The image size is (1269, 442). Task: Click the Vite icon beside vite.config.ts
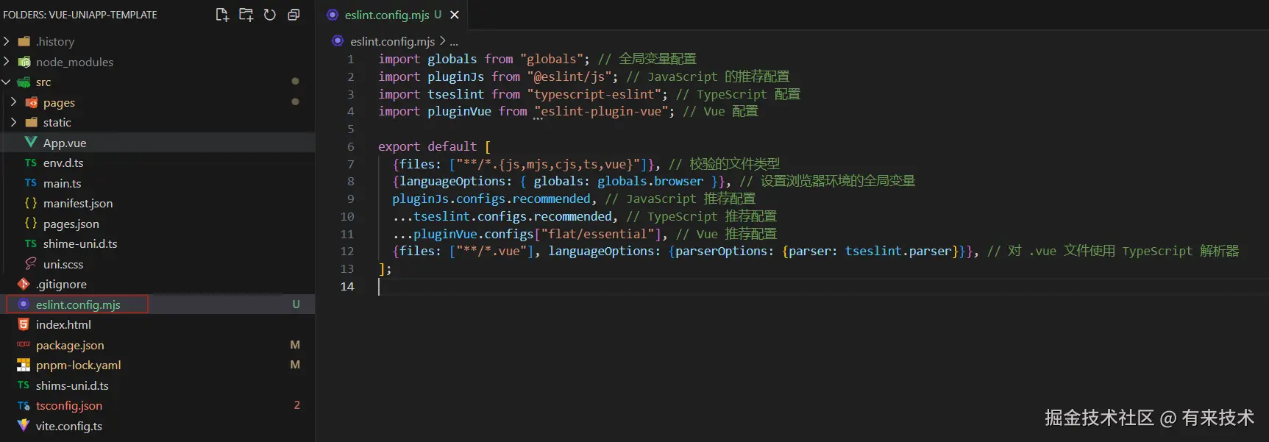point(24,426)
